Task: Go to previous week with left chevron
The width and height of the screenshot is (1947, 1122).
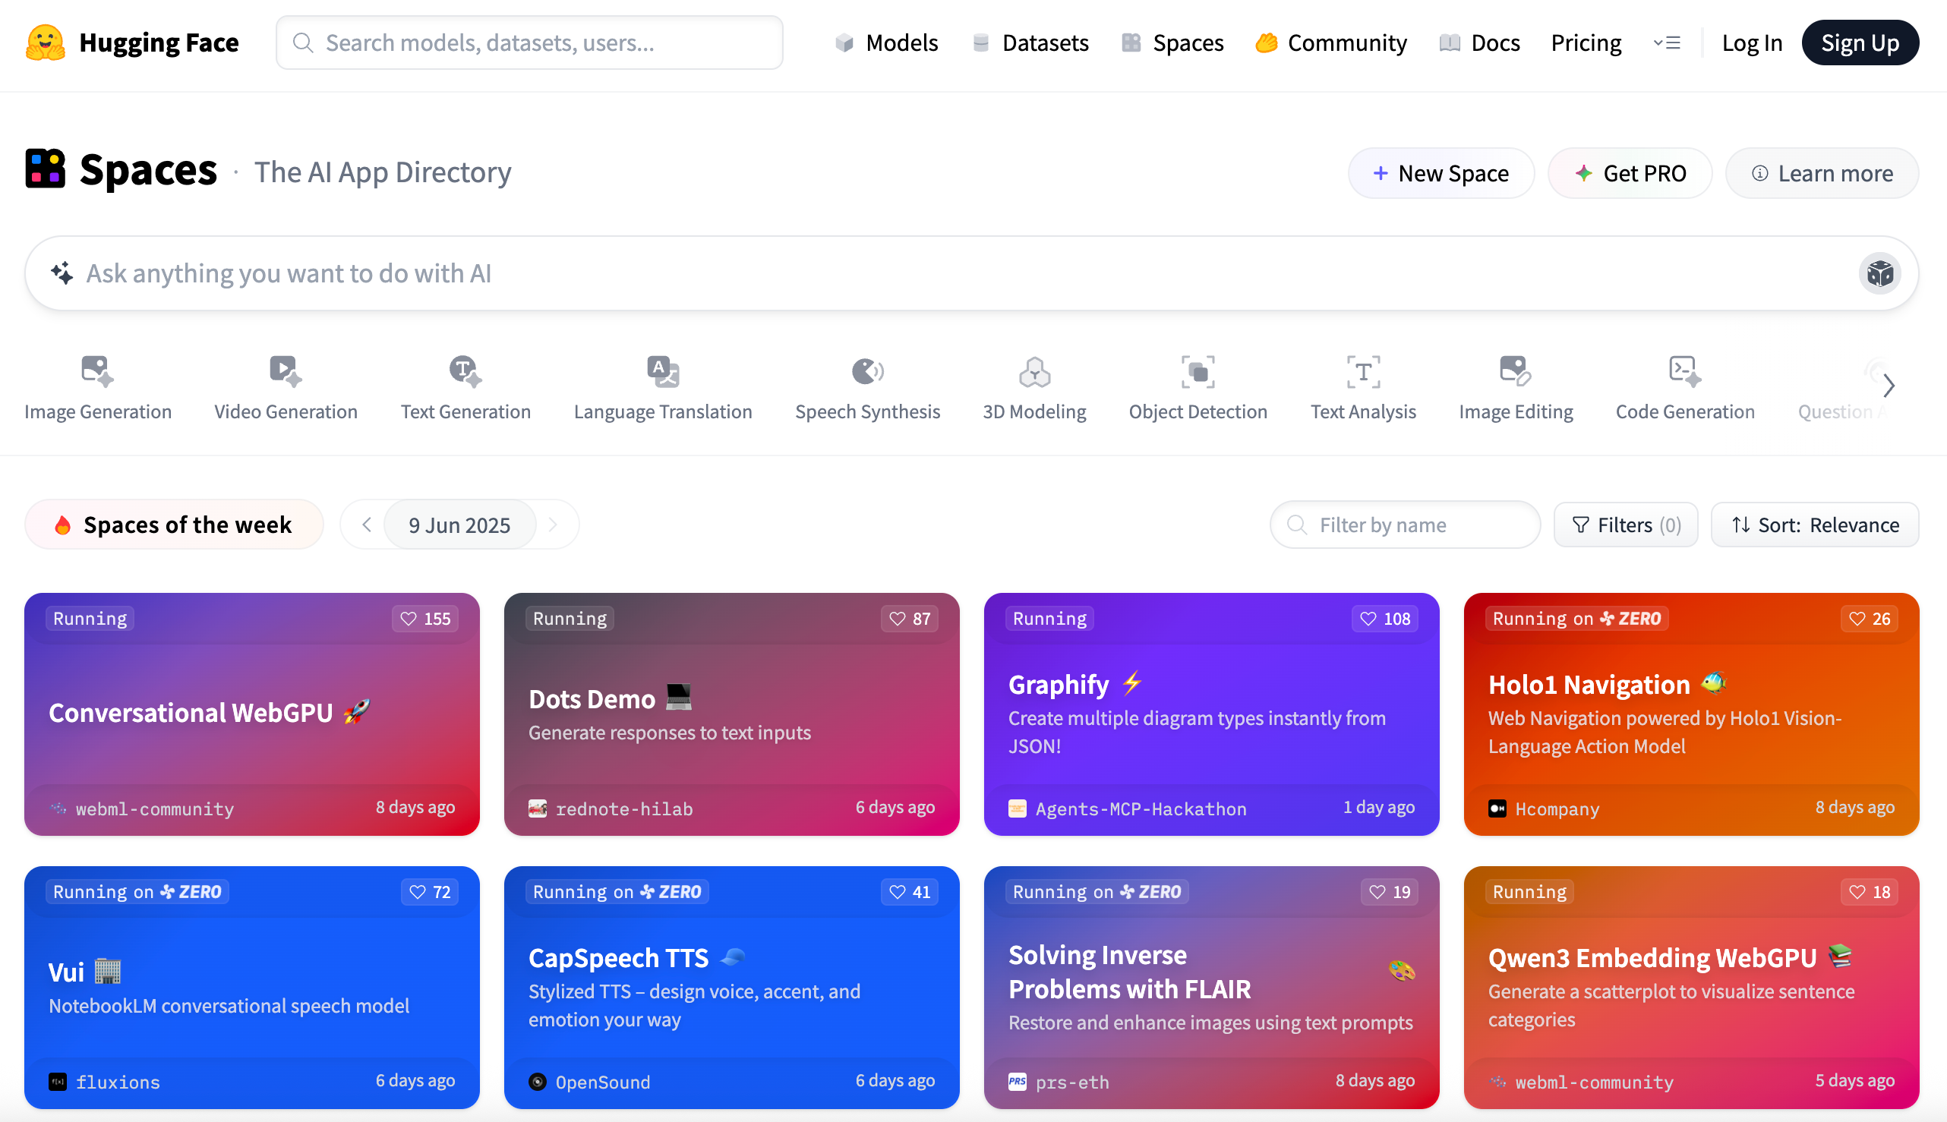Action: coord(367,525)
